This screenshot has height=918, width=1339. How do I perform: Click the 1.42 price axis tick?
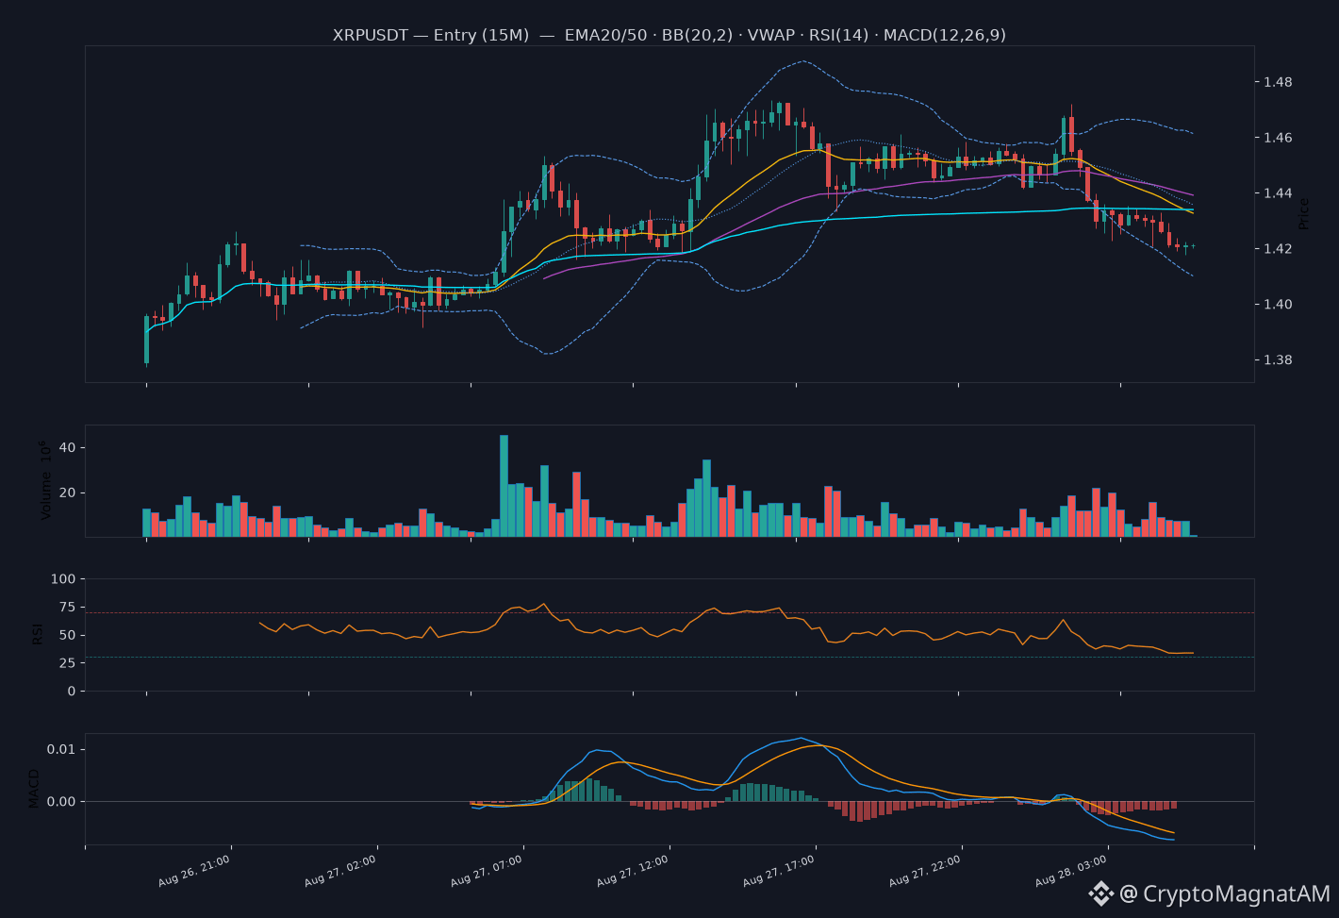click(x=1279, y=249)
